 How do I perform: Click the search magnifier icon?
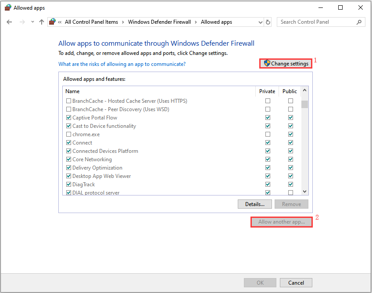[x=359, y=22]
